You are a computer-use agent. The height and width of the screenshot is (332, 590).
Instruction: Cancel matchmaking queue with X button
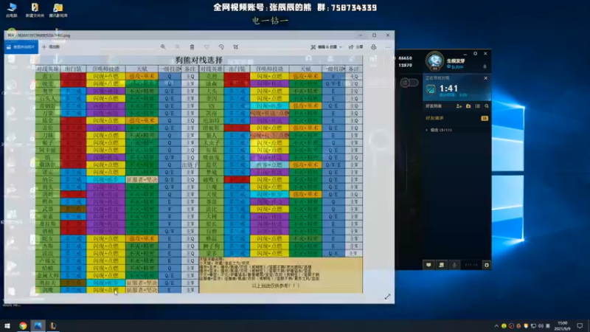point(486,78)
